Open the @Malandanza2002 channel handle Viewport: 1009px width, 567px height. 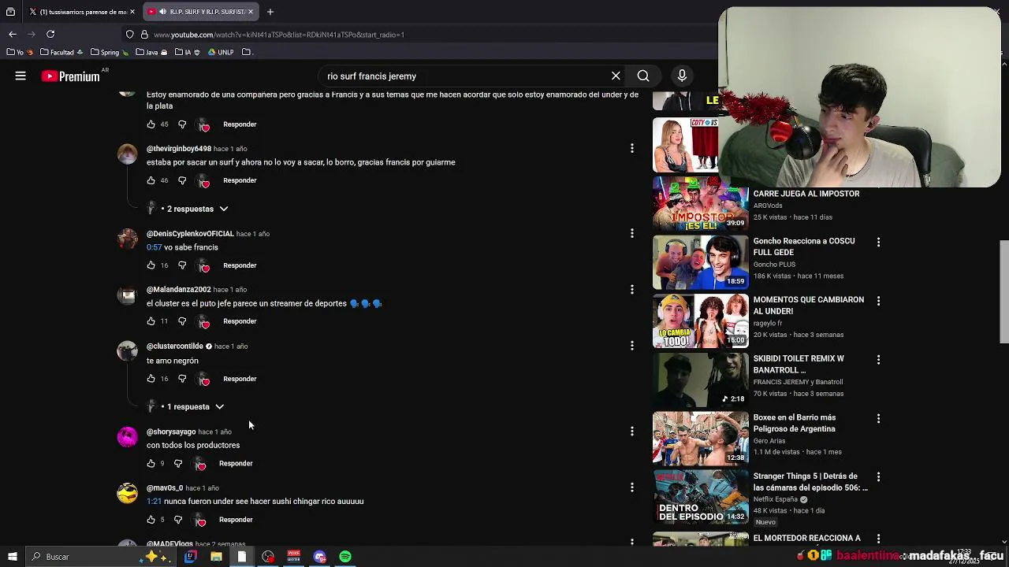click(x=179, y=290)
